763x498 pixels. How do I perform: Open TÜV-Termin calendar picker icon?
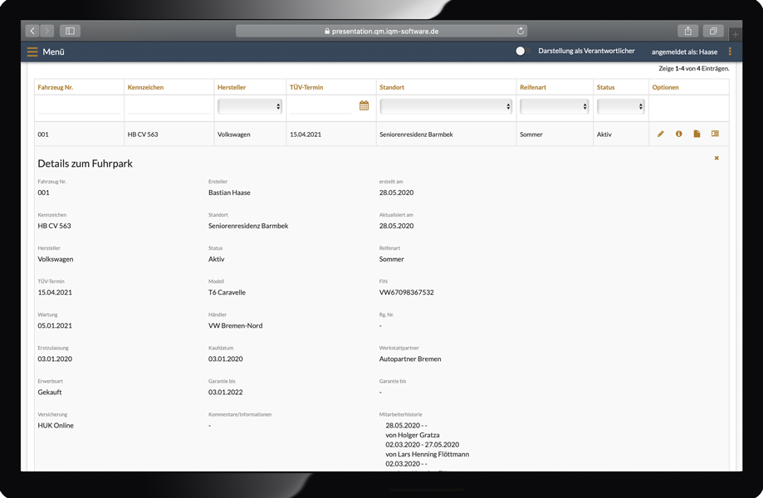point(364,105)
